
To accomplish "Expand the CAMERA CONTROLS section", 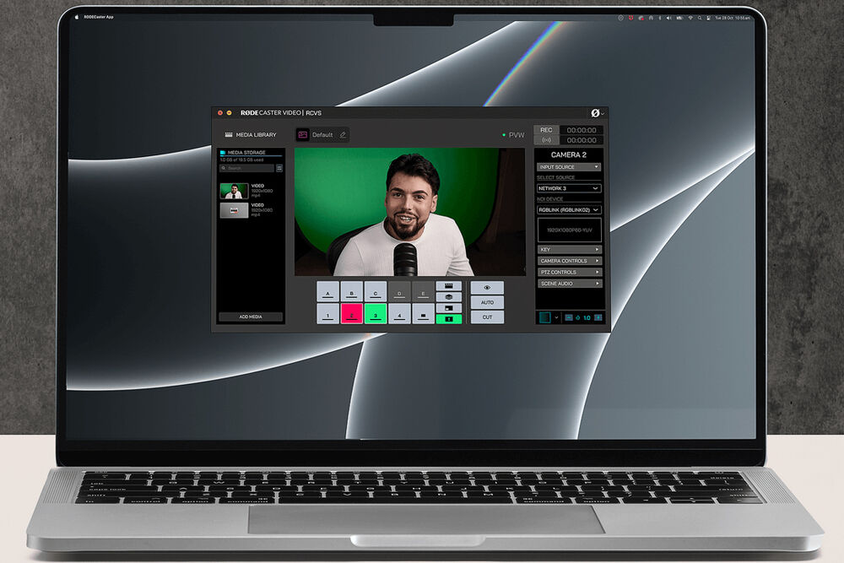I will [569, 261].
